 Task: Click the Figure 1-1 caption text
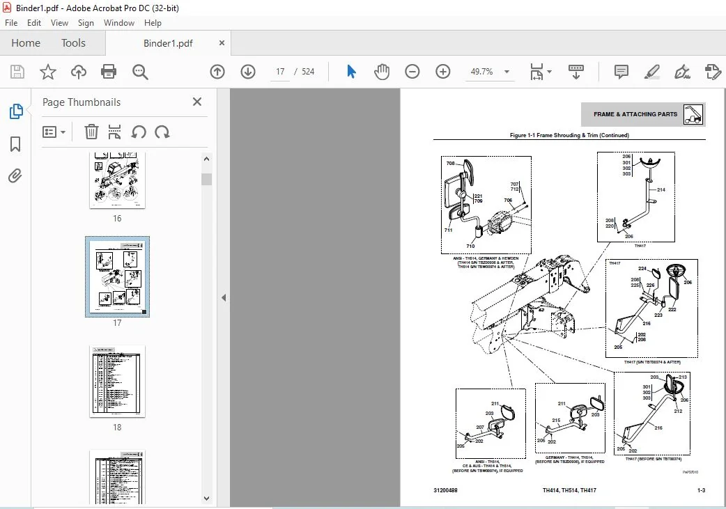(569, 135)
